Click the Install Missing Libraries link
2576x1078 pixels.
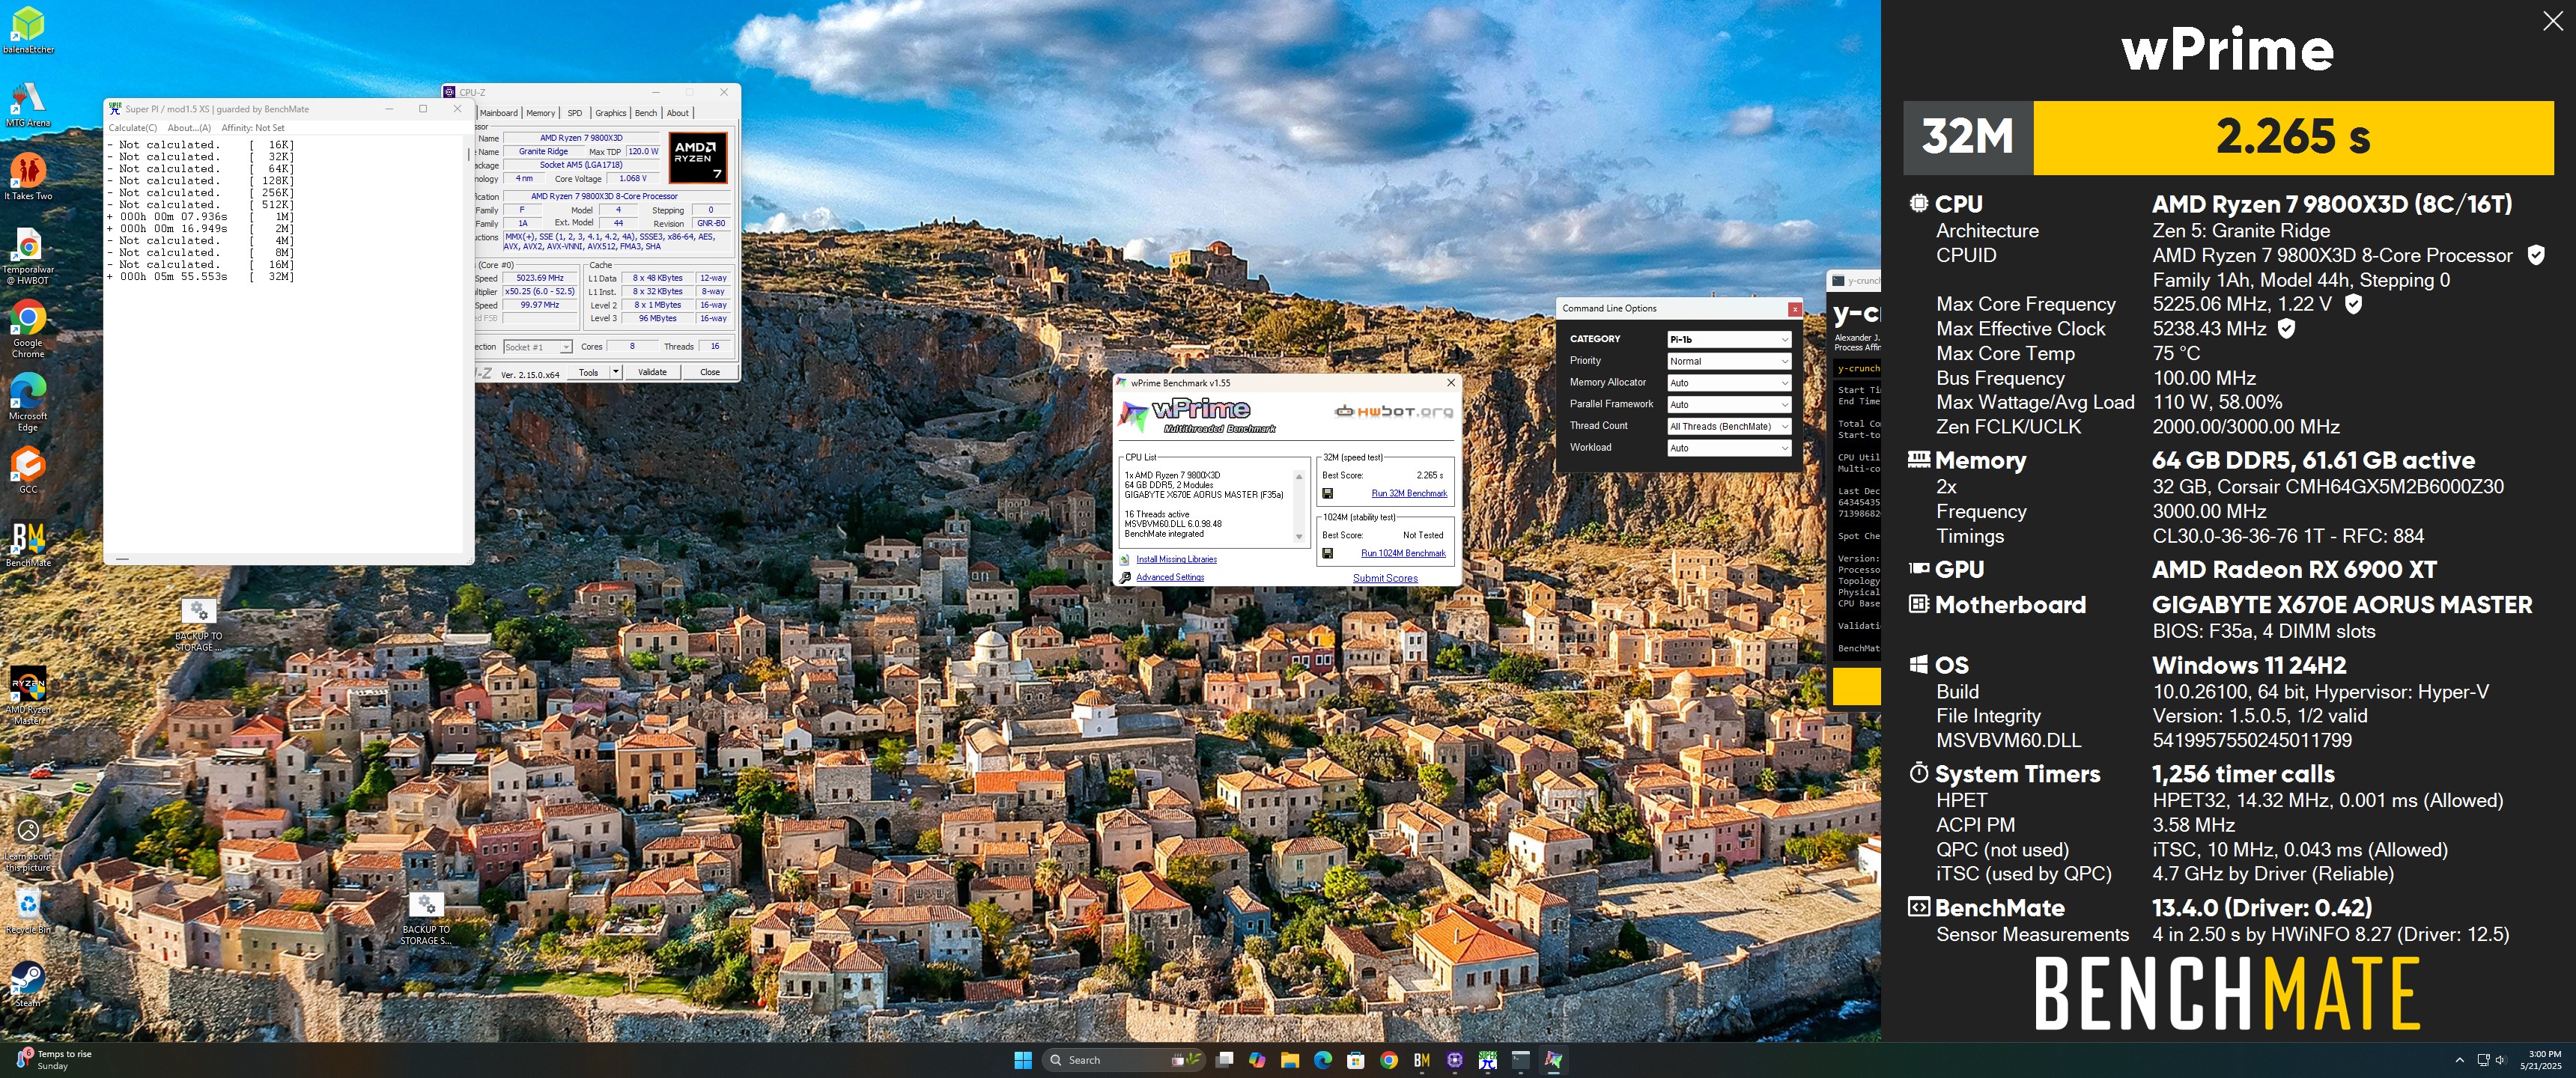coord(1177,560)
